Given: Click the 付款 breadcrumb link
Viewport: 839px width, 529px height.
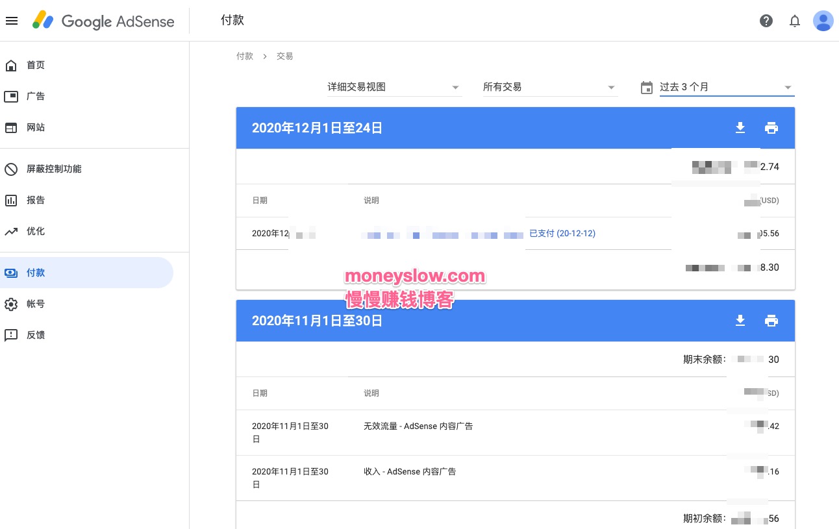Looking at the screenshot, I should tap(245, 56).
